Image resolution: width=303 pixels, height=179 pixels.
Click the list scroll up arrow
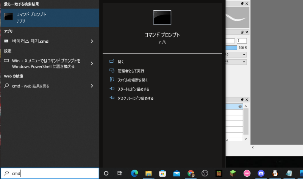coord(246,106)
